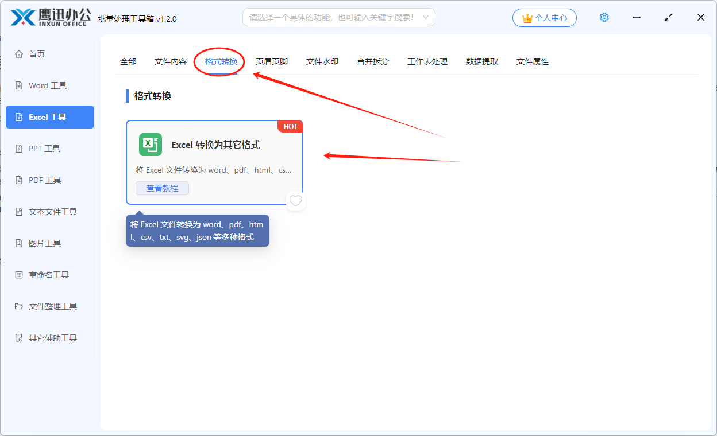Click the green Excel conversion card icon
The width and height of the screenshot is (717, 436).
pyautogui.click(x=151, y=145)
